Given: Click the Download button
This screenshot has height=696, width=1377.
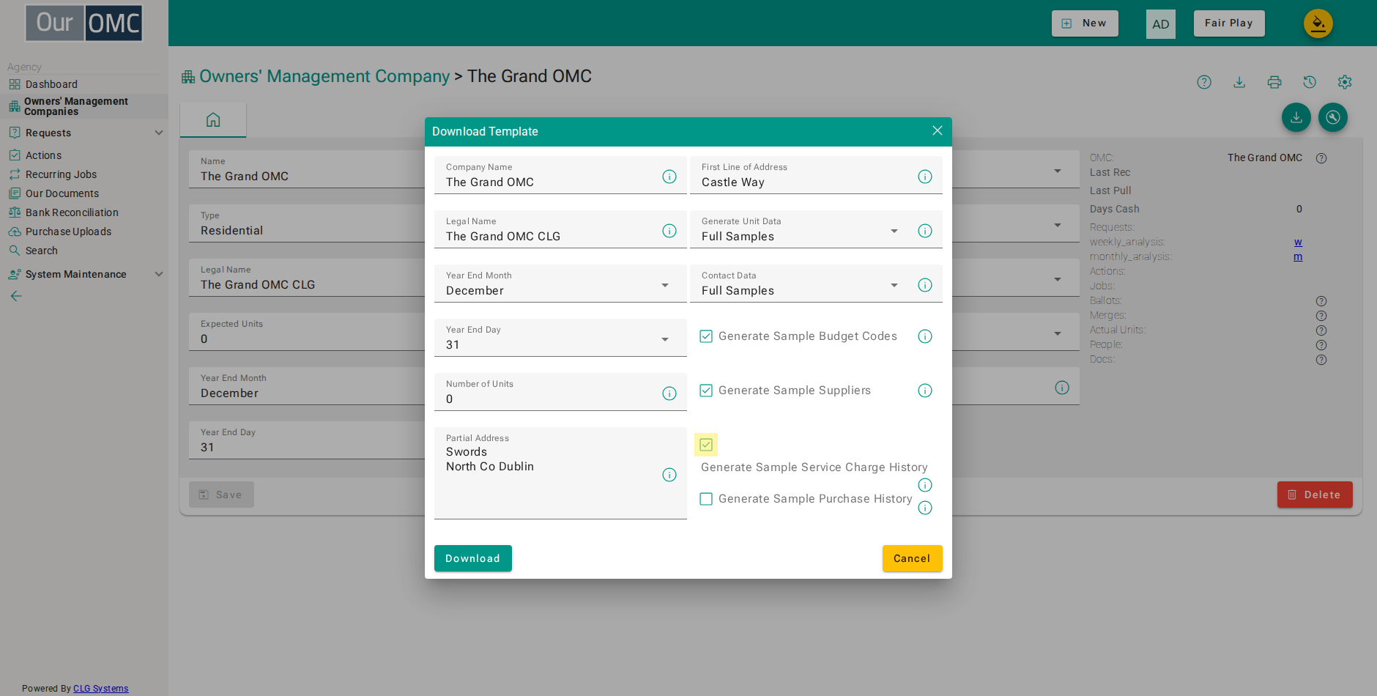Looking at the screenshot, I should (473, 558).
